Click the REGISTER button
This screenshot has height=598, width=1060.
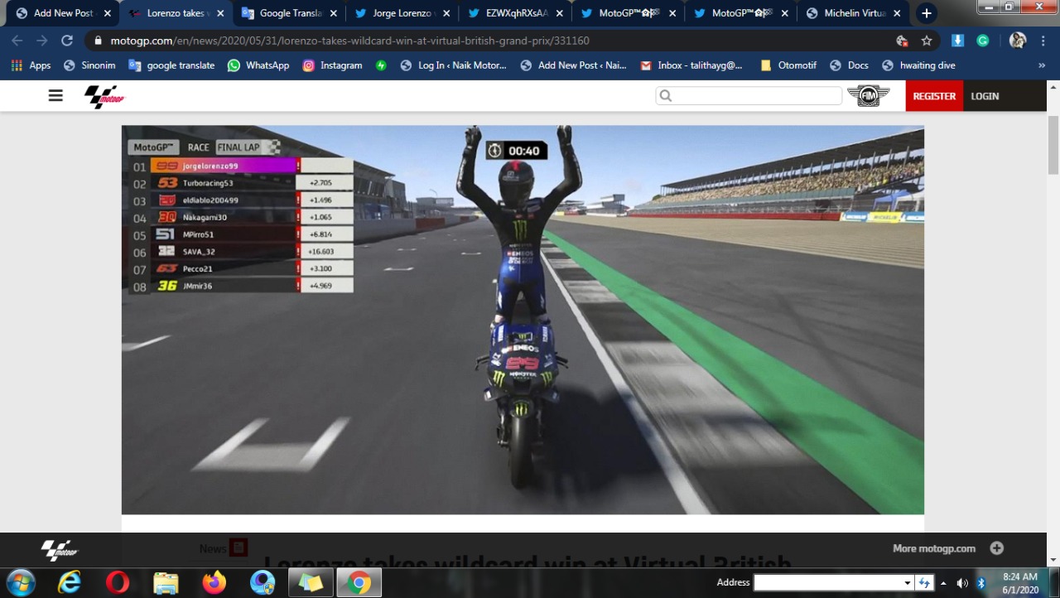934,96
